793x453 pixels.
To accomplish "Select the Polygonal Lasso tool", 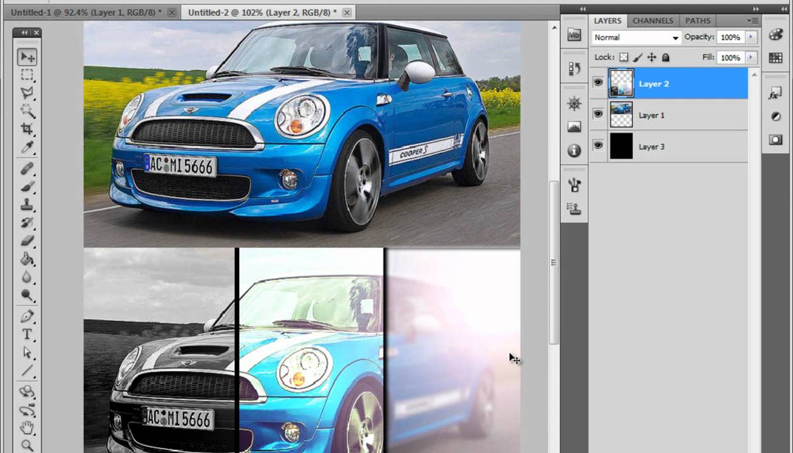I will [27, 92].
